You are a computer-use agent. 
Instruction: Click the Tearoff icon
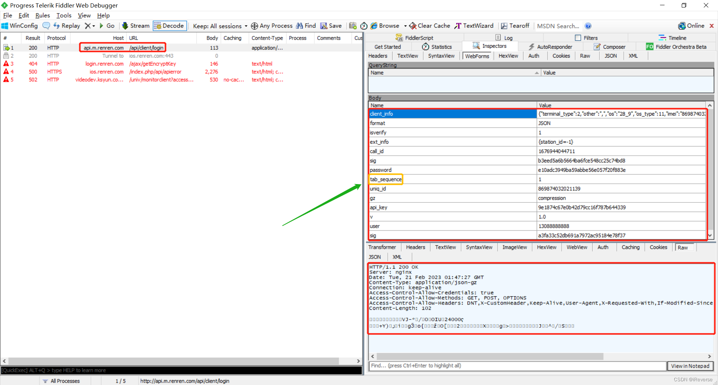tap(504, 26)
